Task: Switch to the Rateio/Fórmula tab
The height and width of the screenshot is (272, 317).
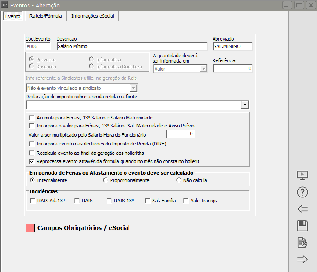Action: point(46,16)
